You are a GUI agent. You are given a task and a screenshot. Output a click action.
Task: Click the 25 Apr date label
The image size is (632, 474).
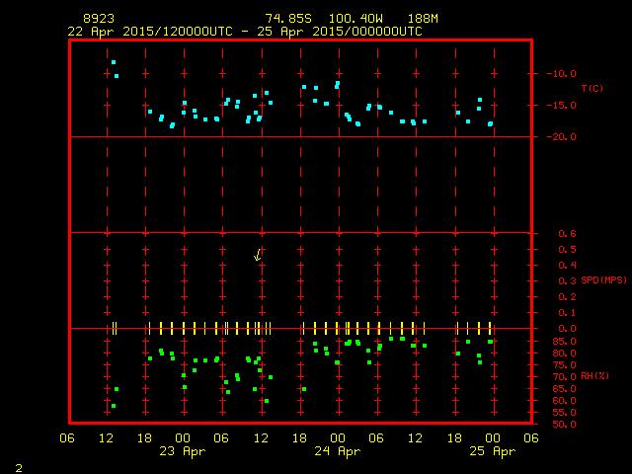coord(491,451)
